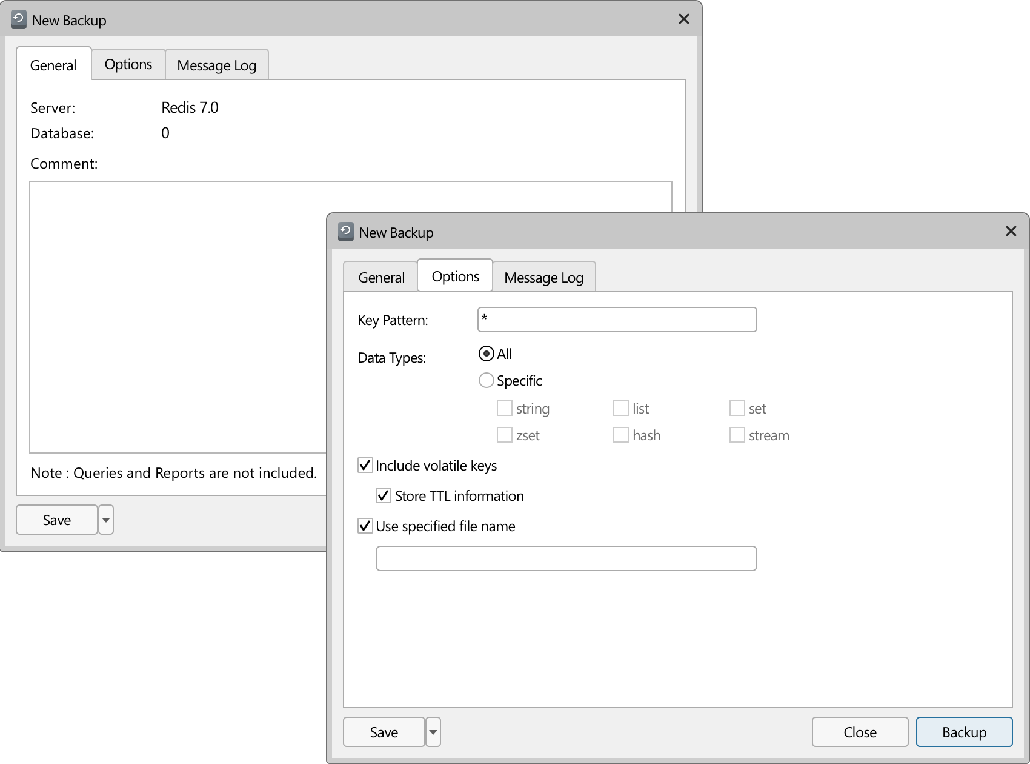Tick the stream checkbox

pos(737,435)
